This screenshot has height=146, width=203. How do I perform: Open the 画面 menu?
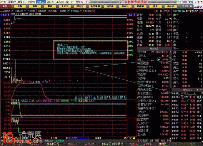[12, 2]
